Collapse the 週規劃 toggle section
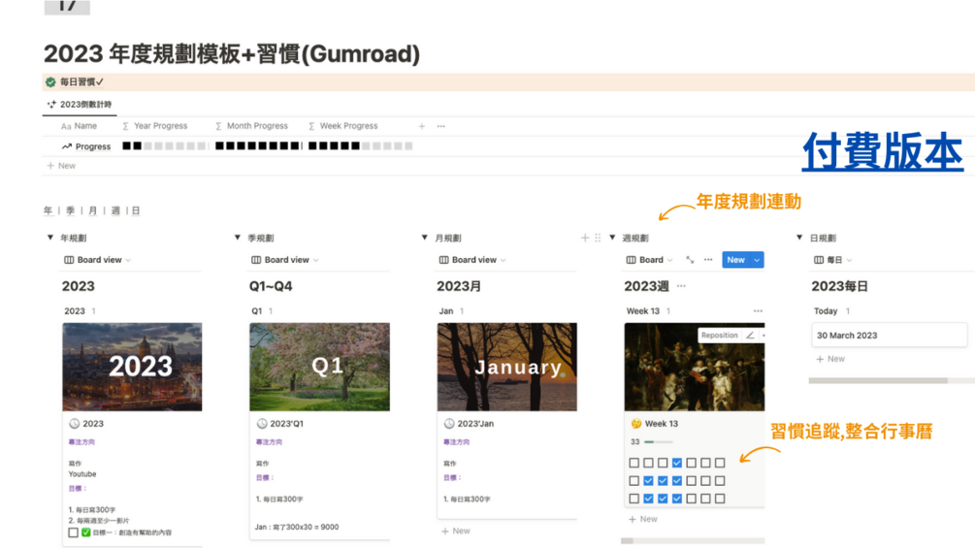 612,238
